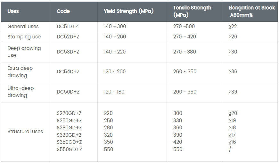Click the DC53D+Z code
This screenshot has height=163, width=279.
[x=68, y=52]
